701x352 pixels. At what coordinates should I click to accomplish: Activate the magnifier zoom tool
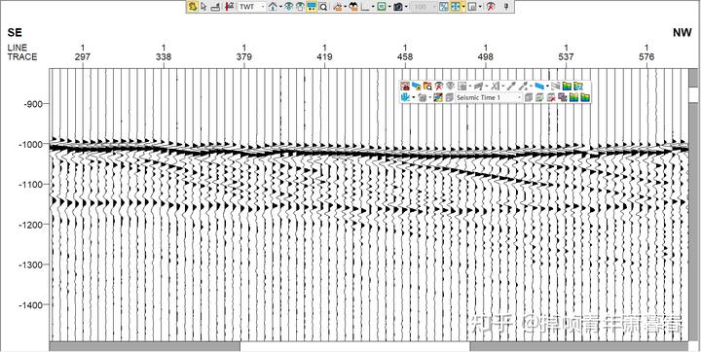323,7
